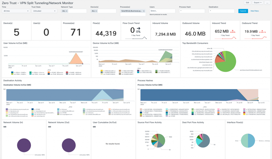This screenshot has height=159, width=272.
Task: Click the Network Volume (Out) pie chart
Action: [69, 145]
